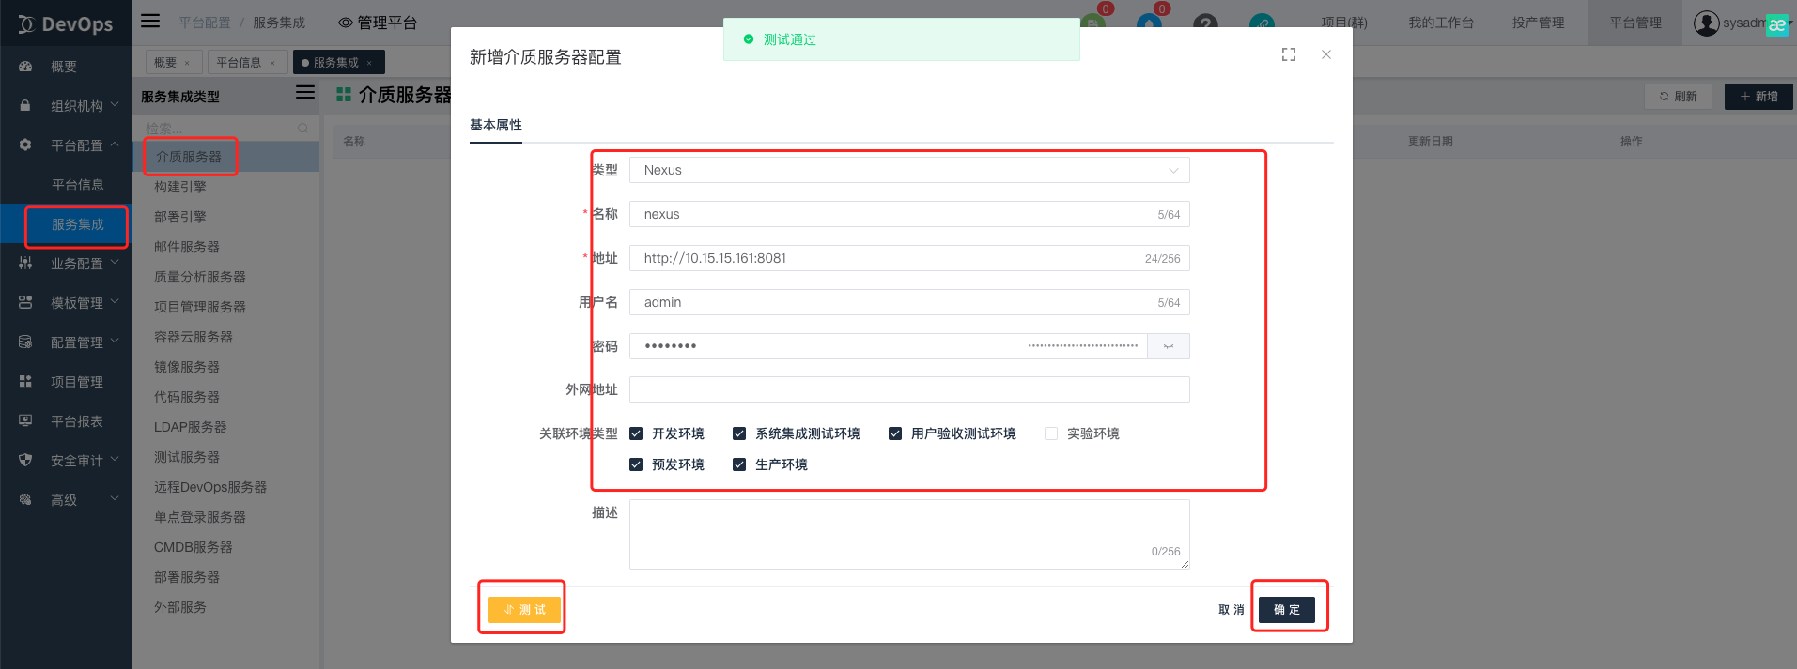Click the 确定 button

[x=1287, y=610]
